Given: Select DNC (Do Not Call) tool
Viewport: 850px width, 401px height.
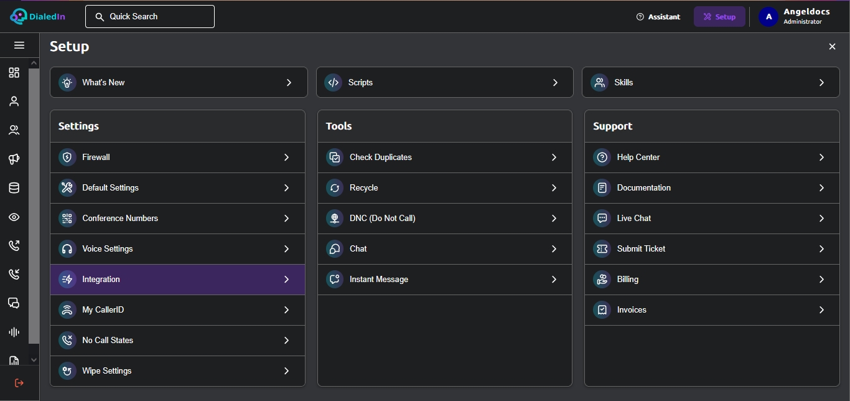Looking at the screenshot, I should click(x=445, y=219).
